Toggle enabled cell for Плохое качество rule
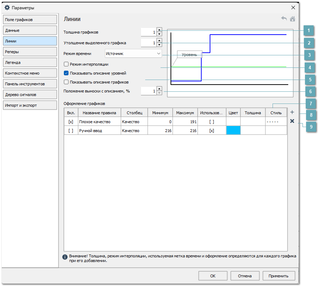Viewport: 320px width, 287px height. click(71, 122)
